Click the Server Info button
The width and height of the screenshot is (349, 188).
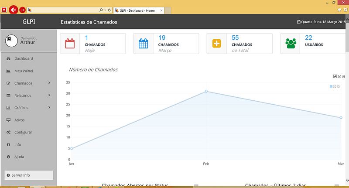click(29, 175)
